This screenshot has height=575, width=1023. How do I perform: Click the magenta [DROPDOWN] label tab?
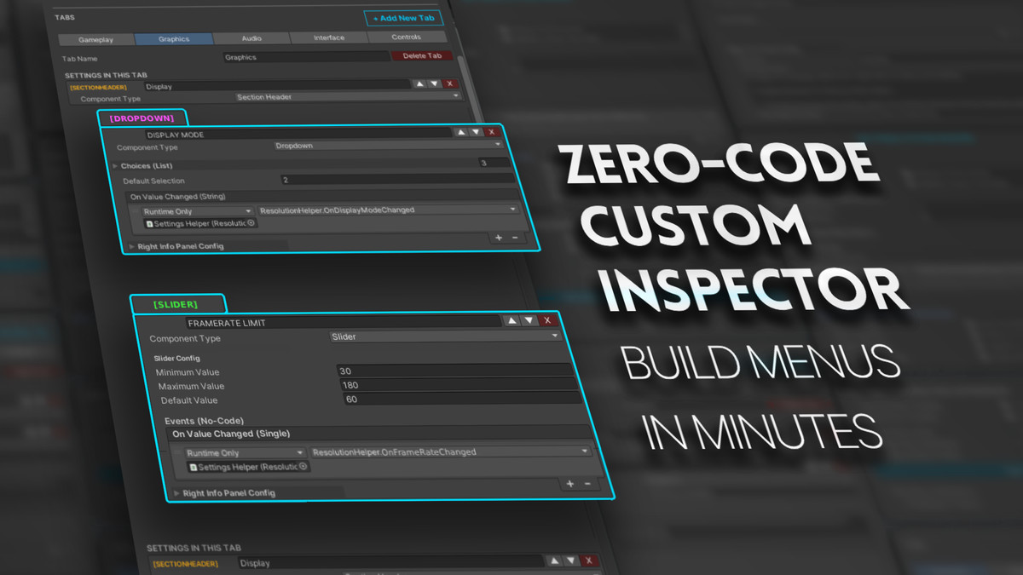[x=142, y=118]
